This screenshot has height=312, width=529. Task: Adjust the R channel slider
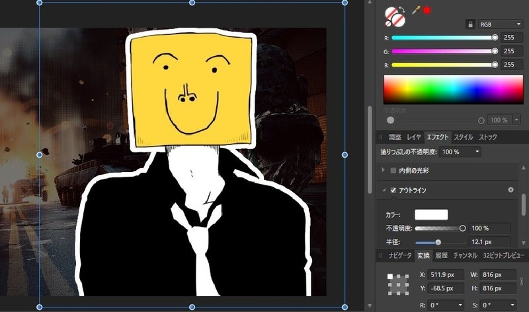click(444, 38)
